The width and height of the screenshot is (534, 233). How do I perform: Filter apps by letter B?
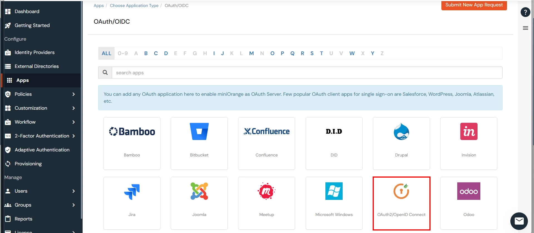pyautogui.click(x=146, y=53)
